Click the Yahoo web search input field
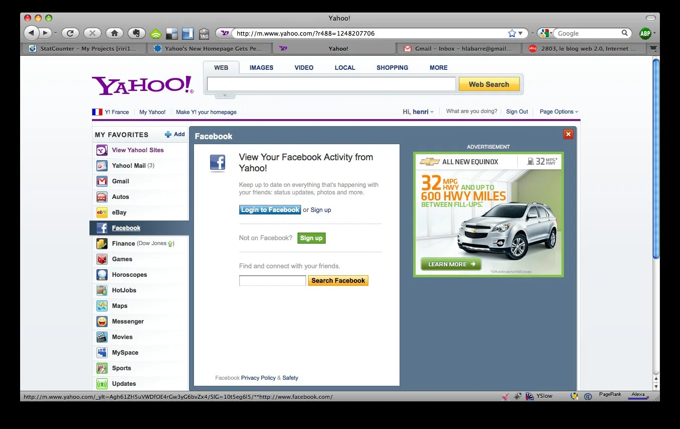Image resolution: width=680 pixels, height=429 pixels. click(x=331, y=84)
